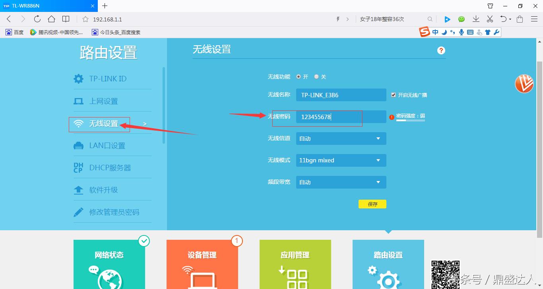Change Sogou skin via the shirt icon
Viewport: 543px width, 289px height.
tap(488, 32)
